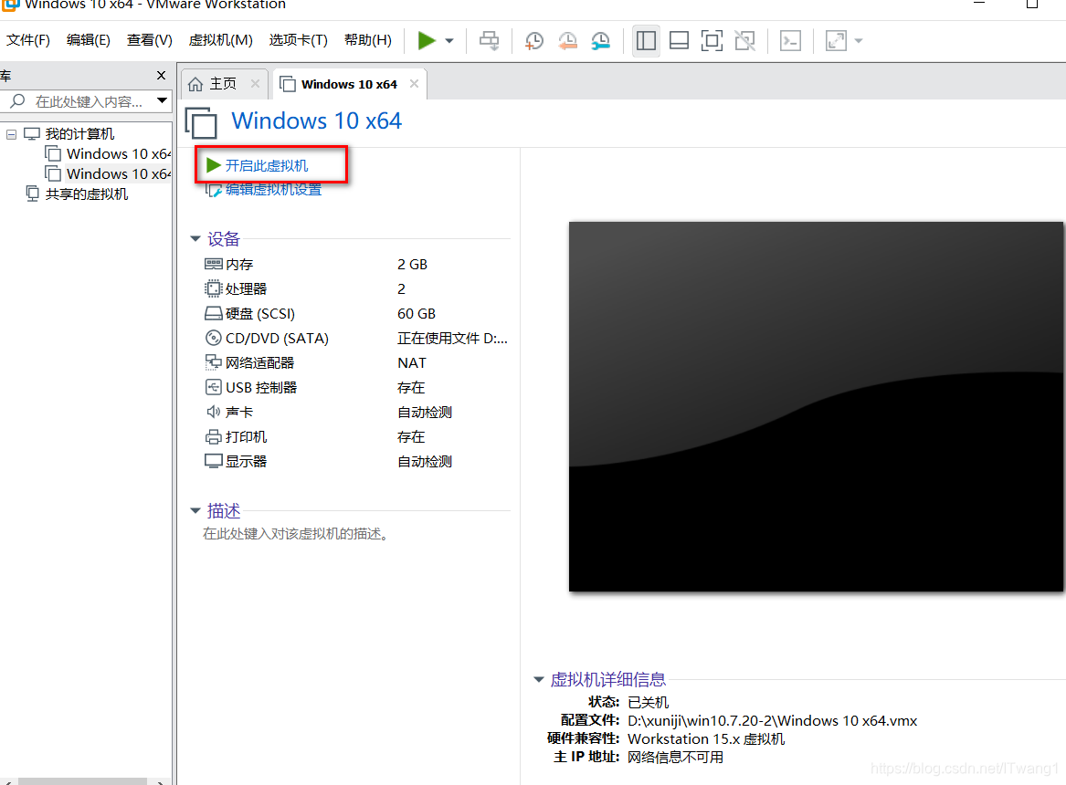Select the second Windows 10 x64 tree entry
The image size is (1066, 785).
click(108, 173)
